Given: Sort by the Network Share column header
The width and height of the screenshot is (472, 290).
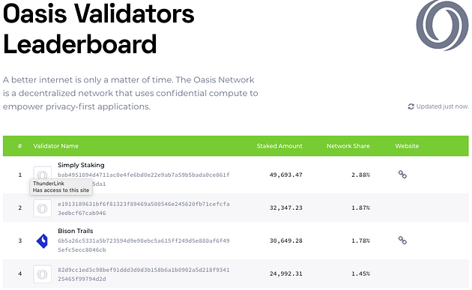Looking at the screenshot, I should click(348, 146).
